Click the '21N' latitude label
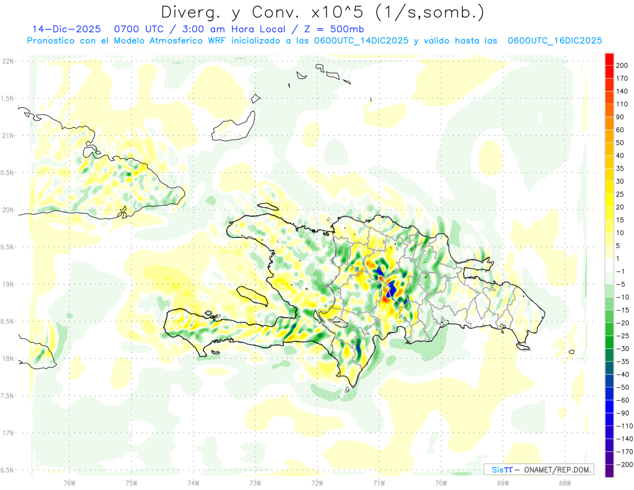 (8, 136)
